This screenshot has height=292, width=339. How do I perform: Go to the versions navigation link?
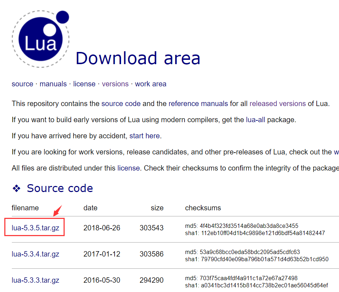point(115,84)
